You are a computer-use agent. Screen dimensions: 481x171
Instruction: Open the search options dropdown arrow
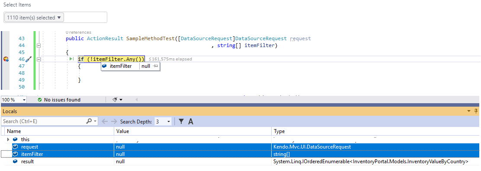pos(95,121)
